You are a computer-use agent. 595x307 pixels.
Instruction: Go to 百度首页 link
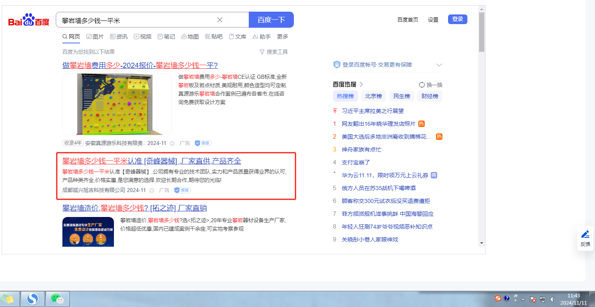coord(408,20)
